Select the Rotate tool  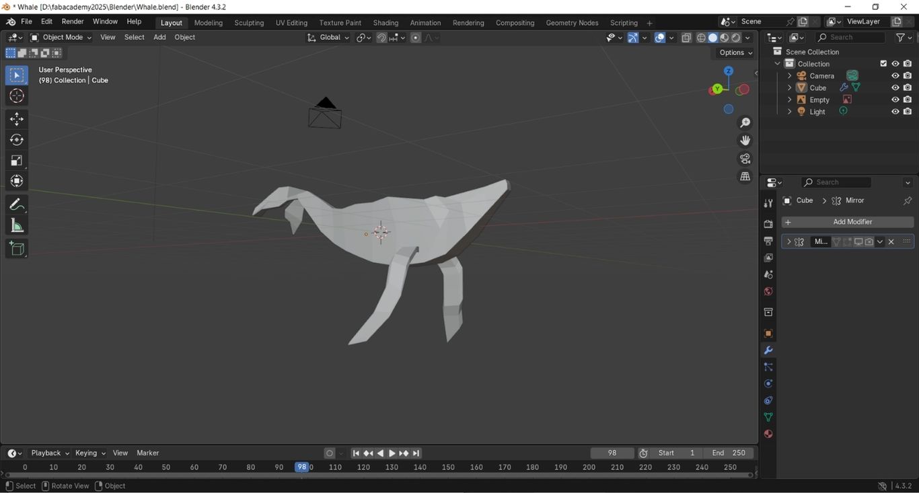click(x=17, y=140)
